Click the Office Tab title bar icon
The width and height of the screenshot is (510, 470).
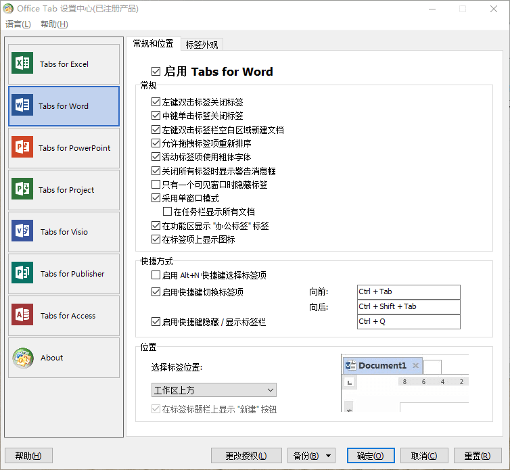click(8, 9)
